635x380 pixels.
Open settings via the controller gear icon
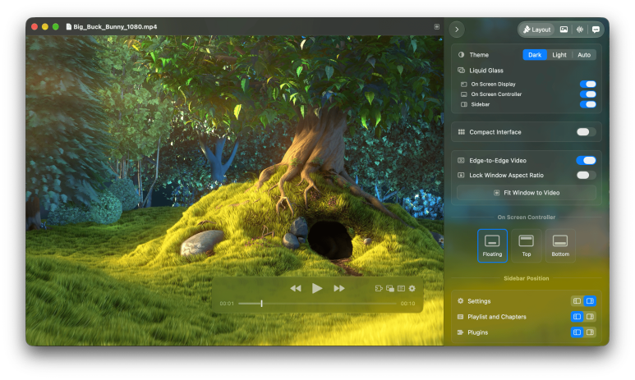[412, 288]
